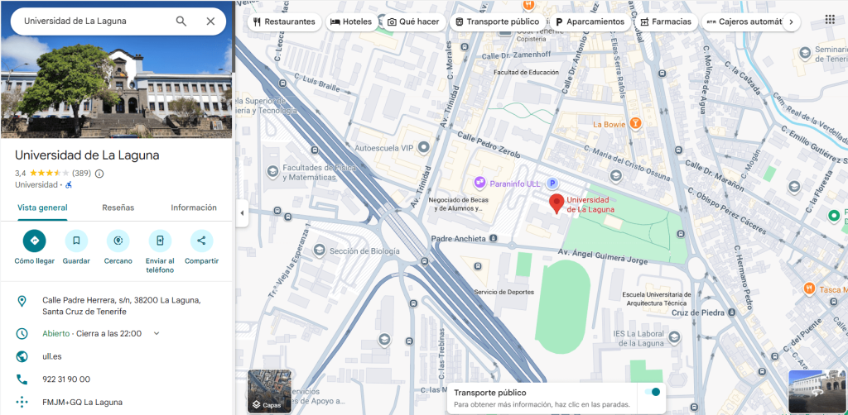Click the Tasca restaurant orange marker

click(x=809, y=289)
